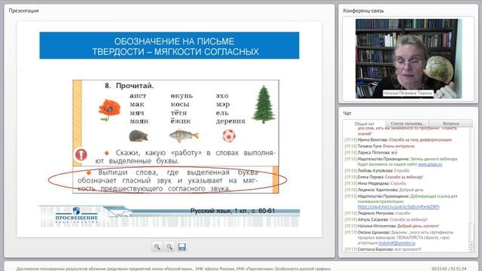The image size is (482, 271).
Task: Click Любовь Куприянова's 'Спасибо' message
Action: click(x=377, y=171)
